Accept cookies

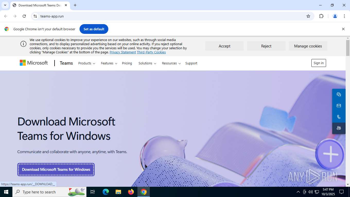[224, 46]
